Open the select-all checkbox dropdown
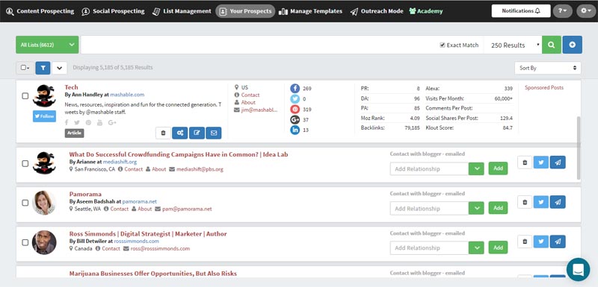Viewport: 598px width, 287px height. pyautogui.click(x=25, y=68)
